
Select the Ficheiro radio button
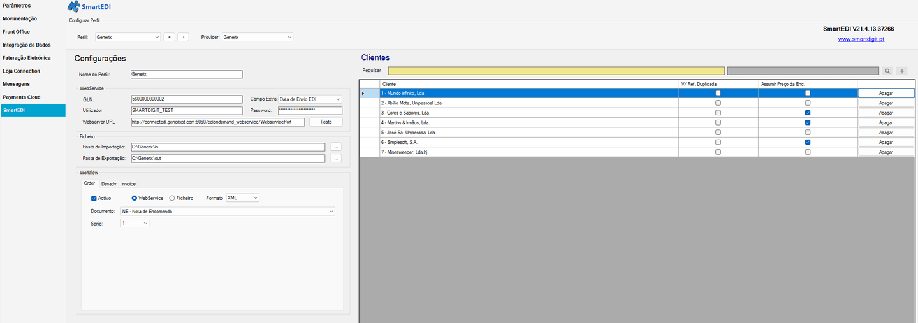coord(172,198)
